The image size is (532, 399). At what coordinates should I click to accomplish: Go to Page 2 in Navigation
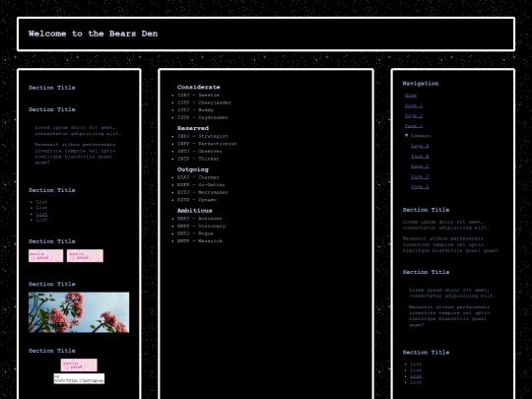click(x=413, y=115)
